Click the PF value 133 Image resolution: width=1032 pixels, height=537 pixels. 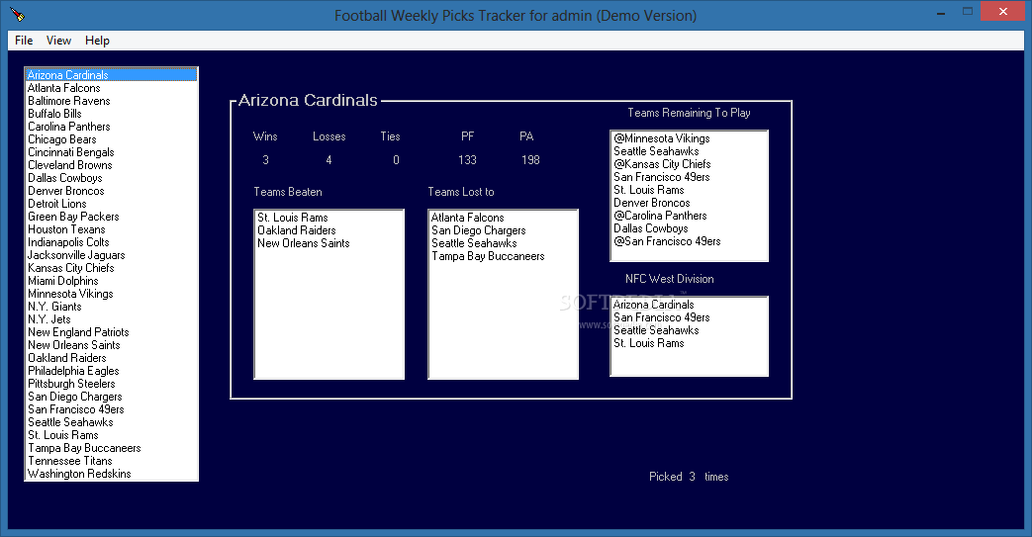[467, 160]
